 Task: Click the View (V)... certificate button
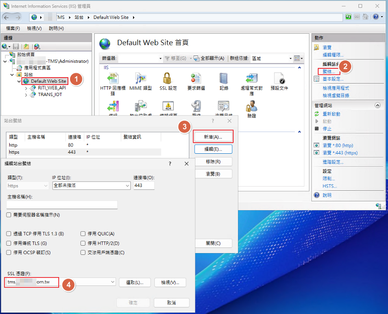[x=170, y=282]
